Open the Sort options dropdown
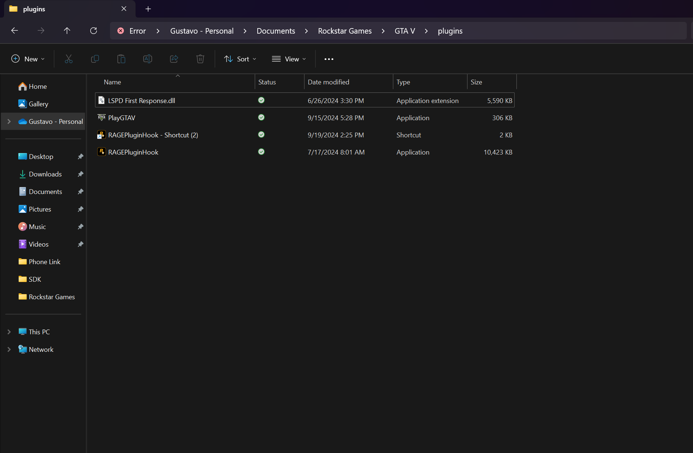 240,59
